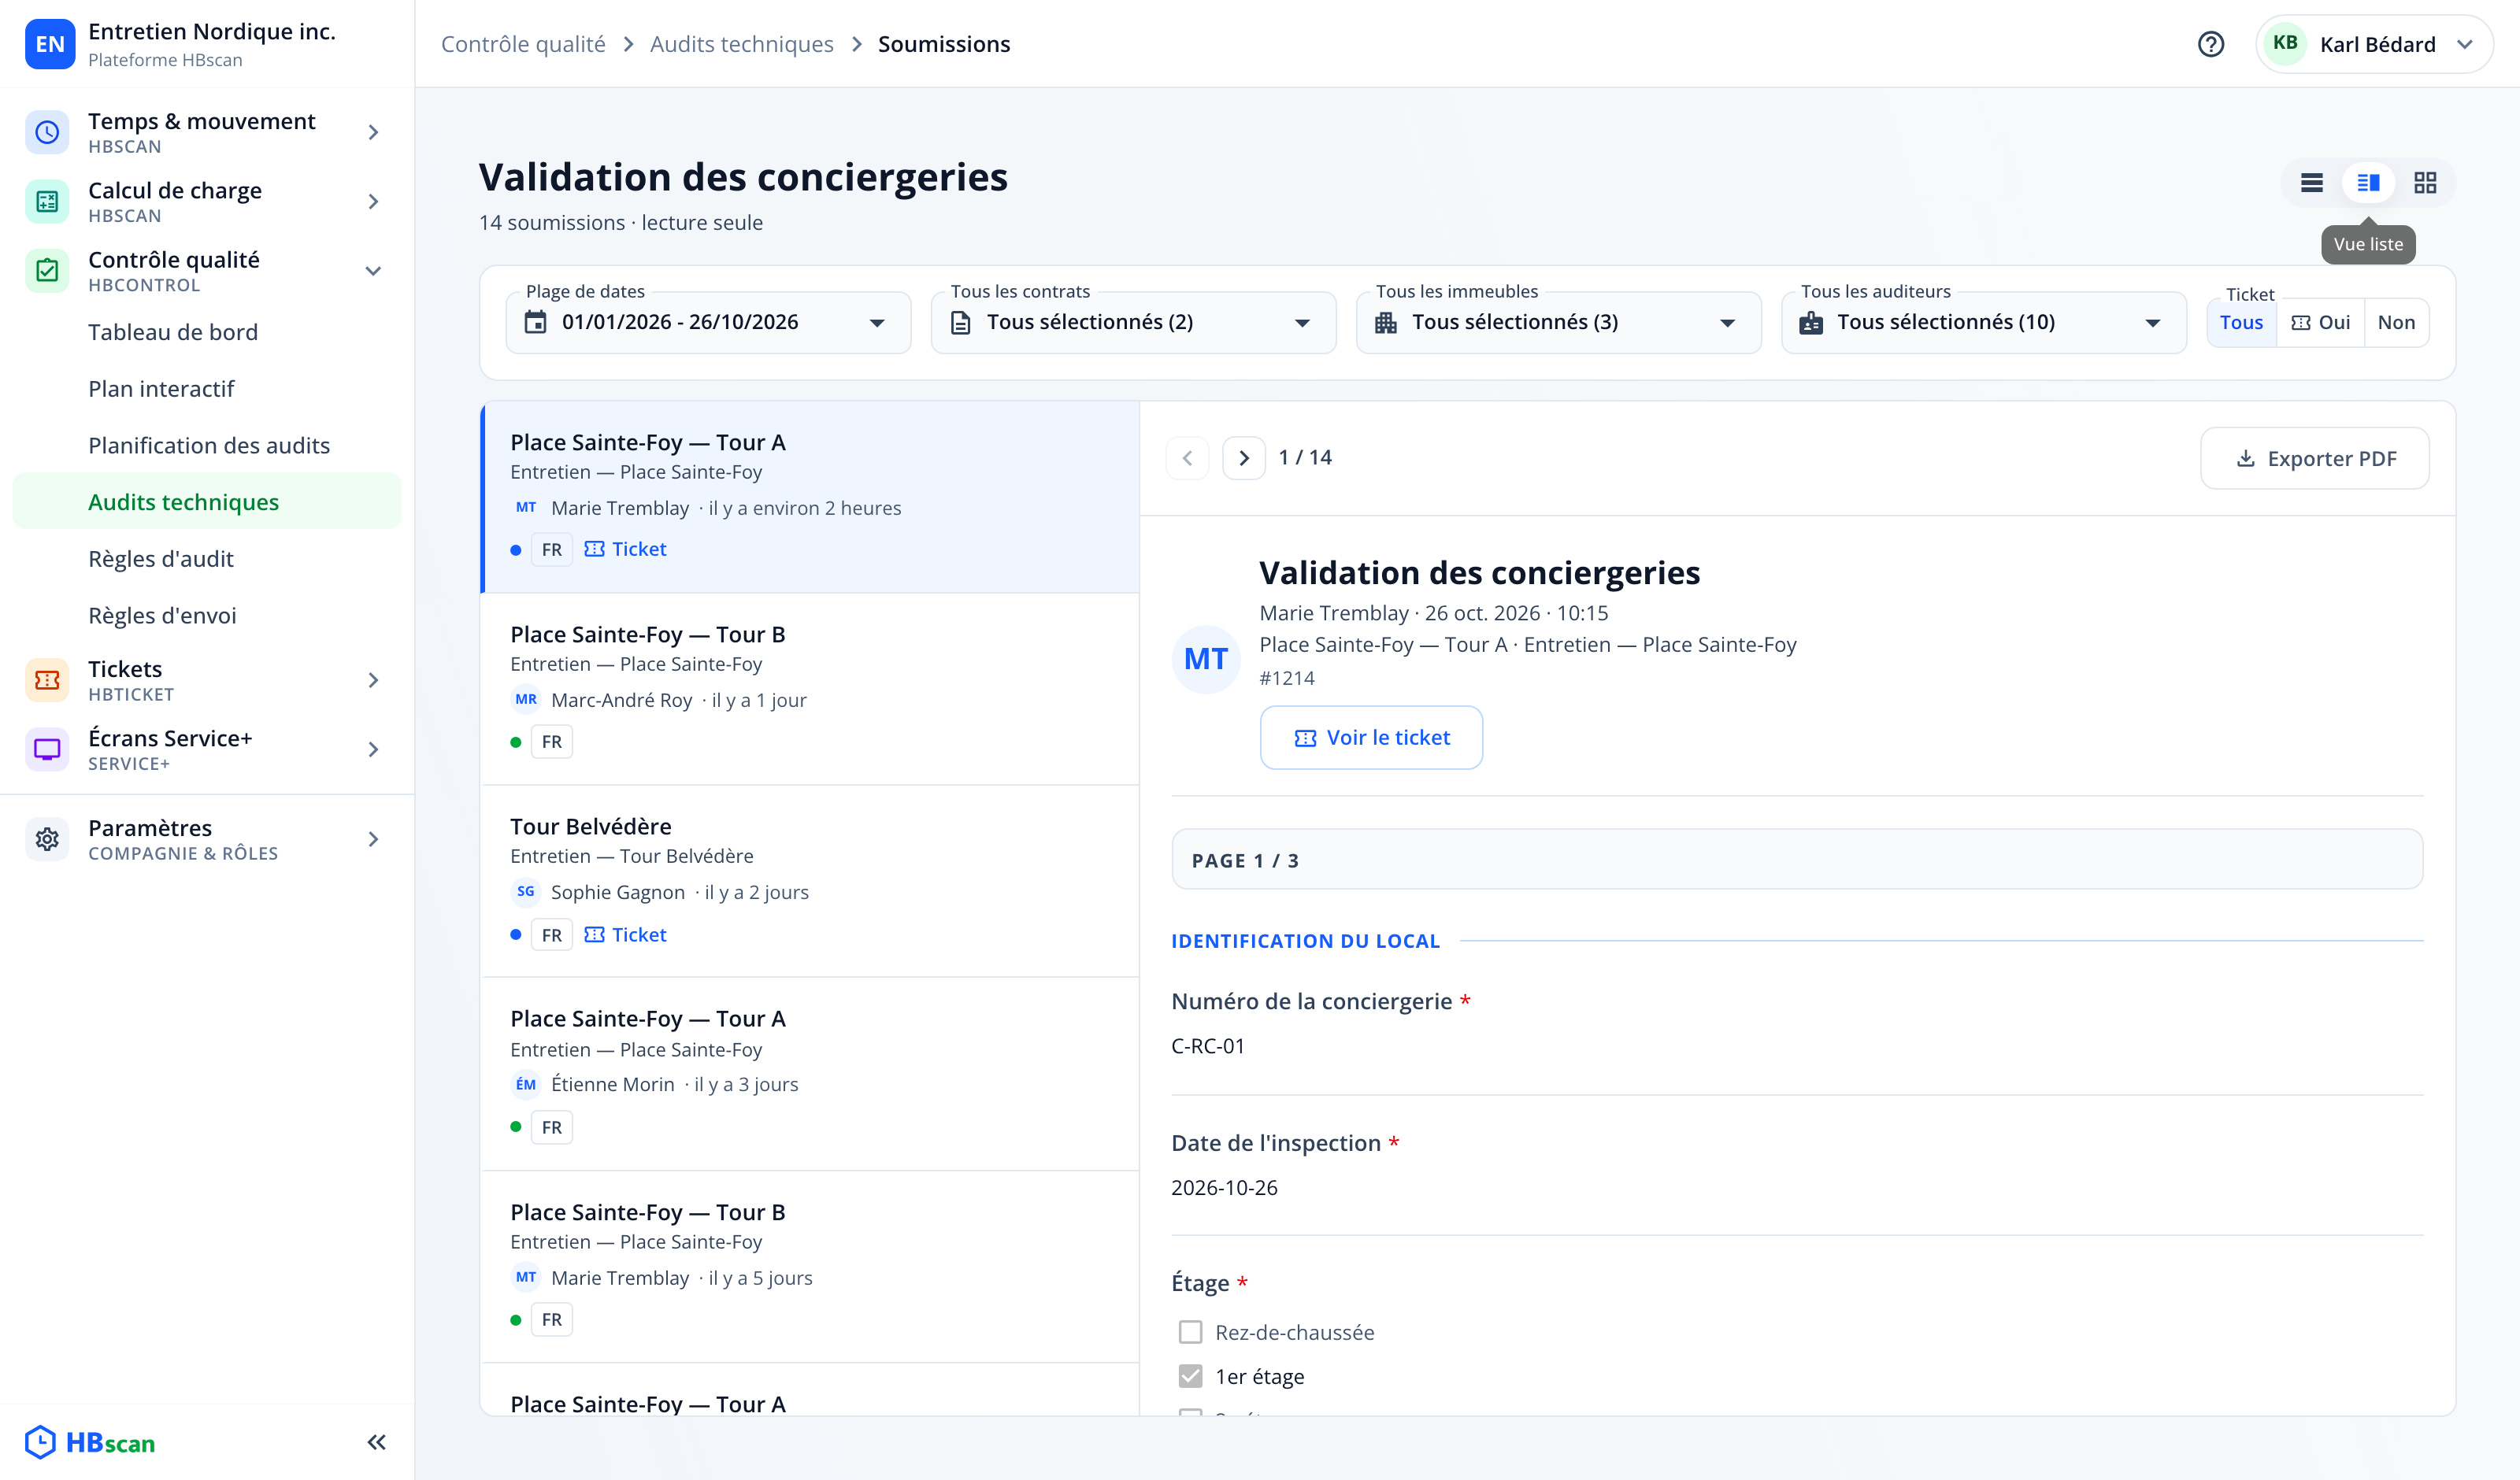Go to next submission arrow

[1244, 458]
